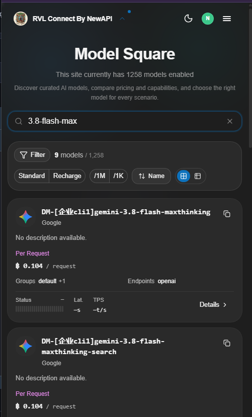The width and height of the screenshot is (252, 417).
Task: Open Details of first model card
Action: pos(213,305)
